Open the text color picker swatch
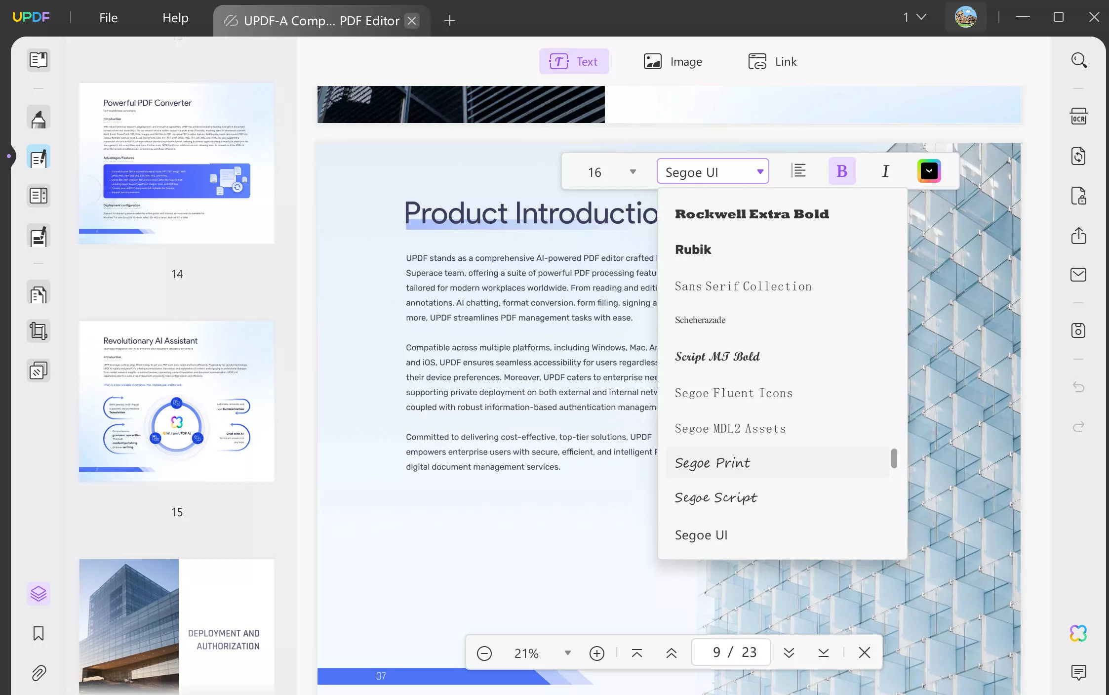Screen dimensions: 1109x695 [929, 171]
